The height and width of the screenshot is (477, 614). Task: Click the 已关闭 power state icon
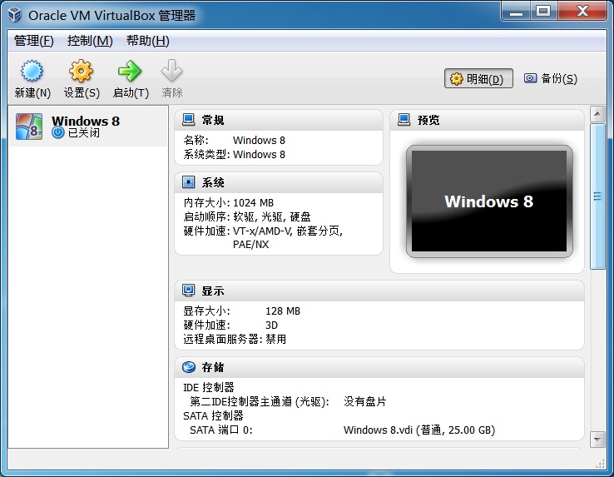coord(57,132)
